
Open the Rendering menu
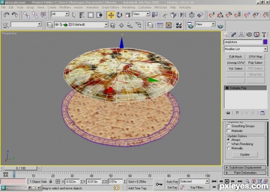128,7
